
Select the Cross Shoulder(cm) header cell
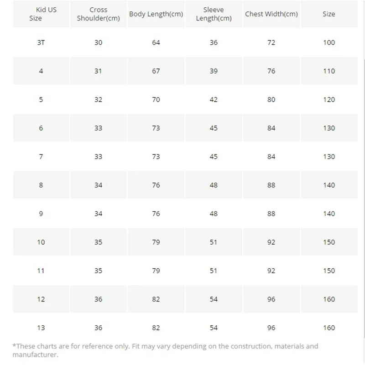99,14
